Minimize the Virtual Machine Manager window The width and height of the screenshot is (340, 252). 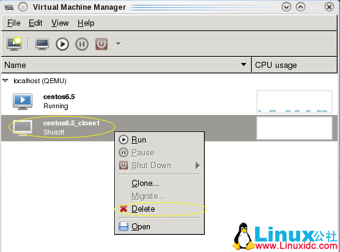[286, 7]
